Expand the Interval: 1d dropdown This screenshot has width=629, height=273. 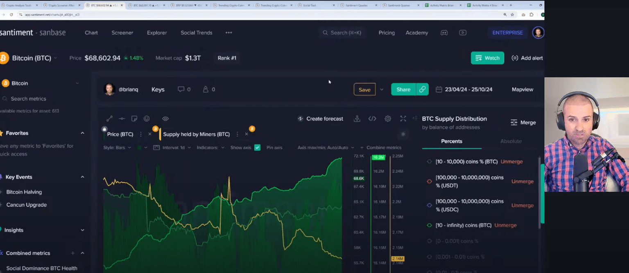(x=176, y=148)
